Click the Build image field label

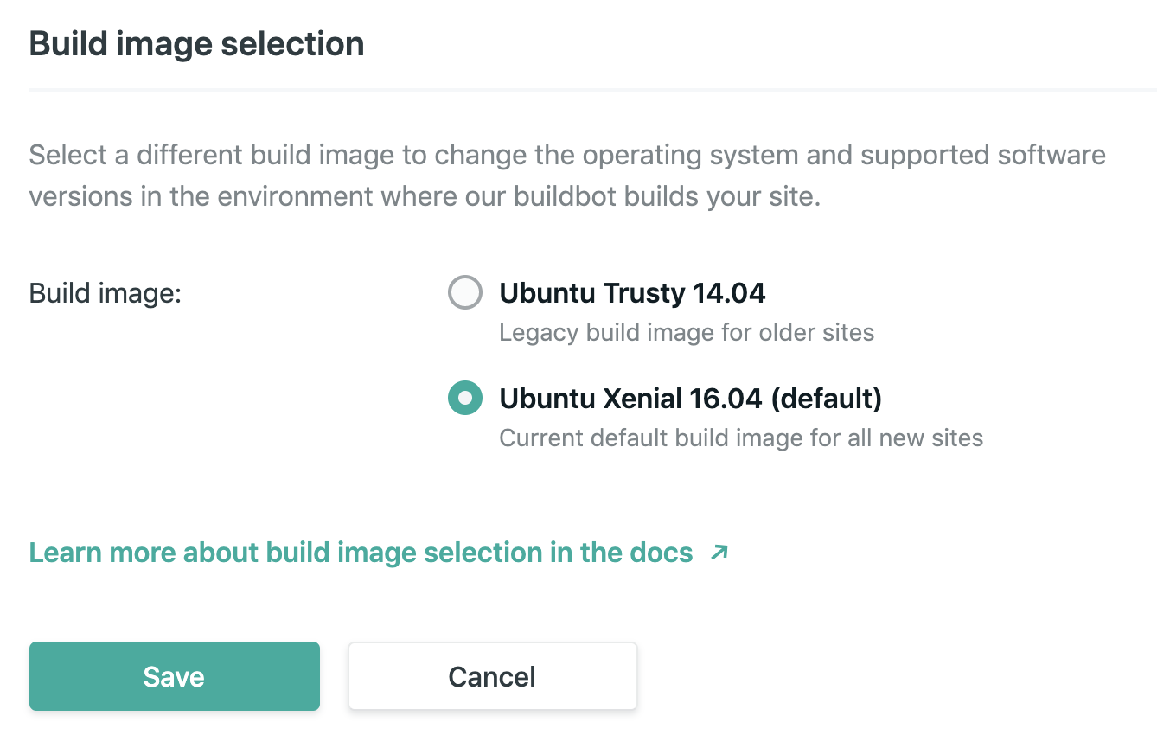coord(105,293)
